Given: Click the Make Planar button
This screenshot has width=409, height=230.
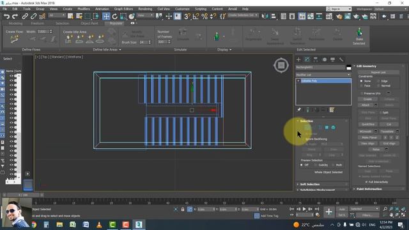Looking at the screenshot, I should pos(369,137).
